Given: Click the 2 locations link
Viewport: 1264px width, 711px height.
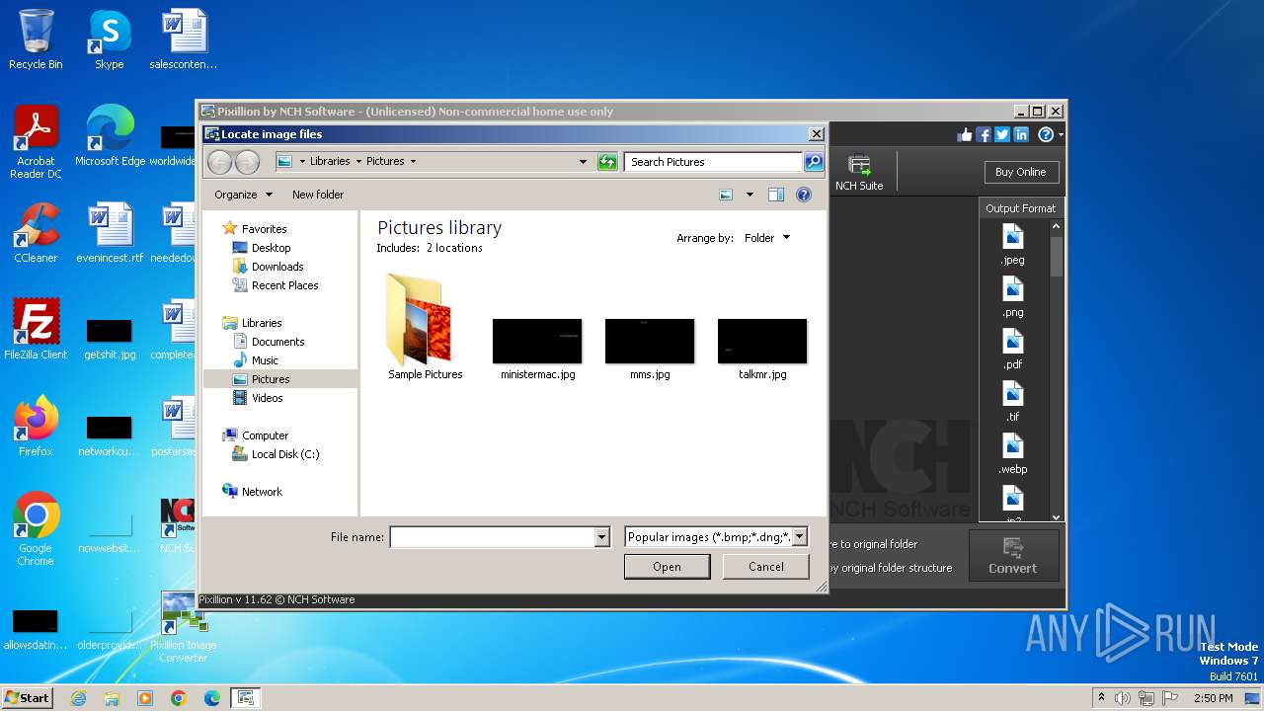Looking at the screenshot, I should click(454, 248).
